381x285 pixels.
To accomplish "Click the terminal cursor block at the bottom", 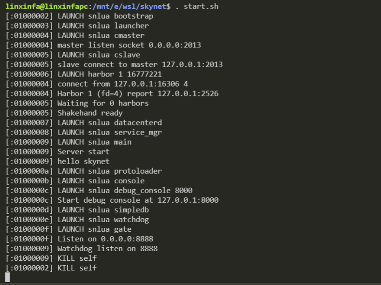I will pyautogui.click(x=7, y=277).
